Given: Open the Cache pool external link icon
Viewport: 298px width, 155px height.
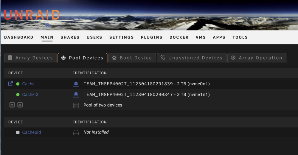Looking at the screenshot, I should pos(10,83).
